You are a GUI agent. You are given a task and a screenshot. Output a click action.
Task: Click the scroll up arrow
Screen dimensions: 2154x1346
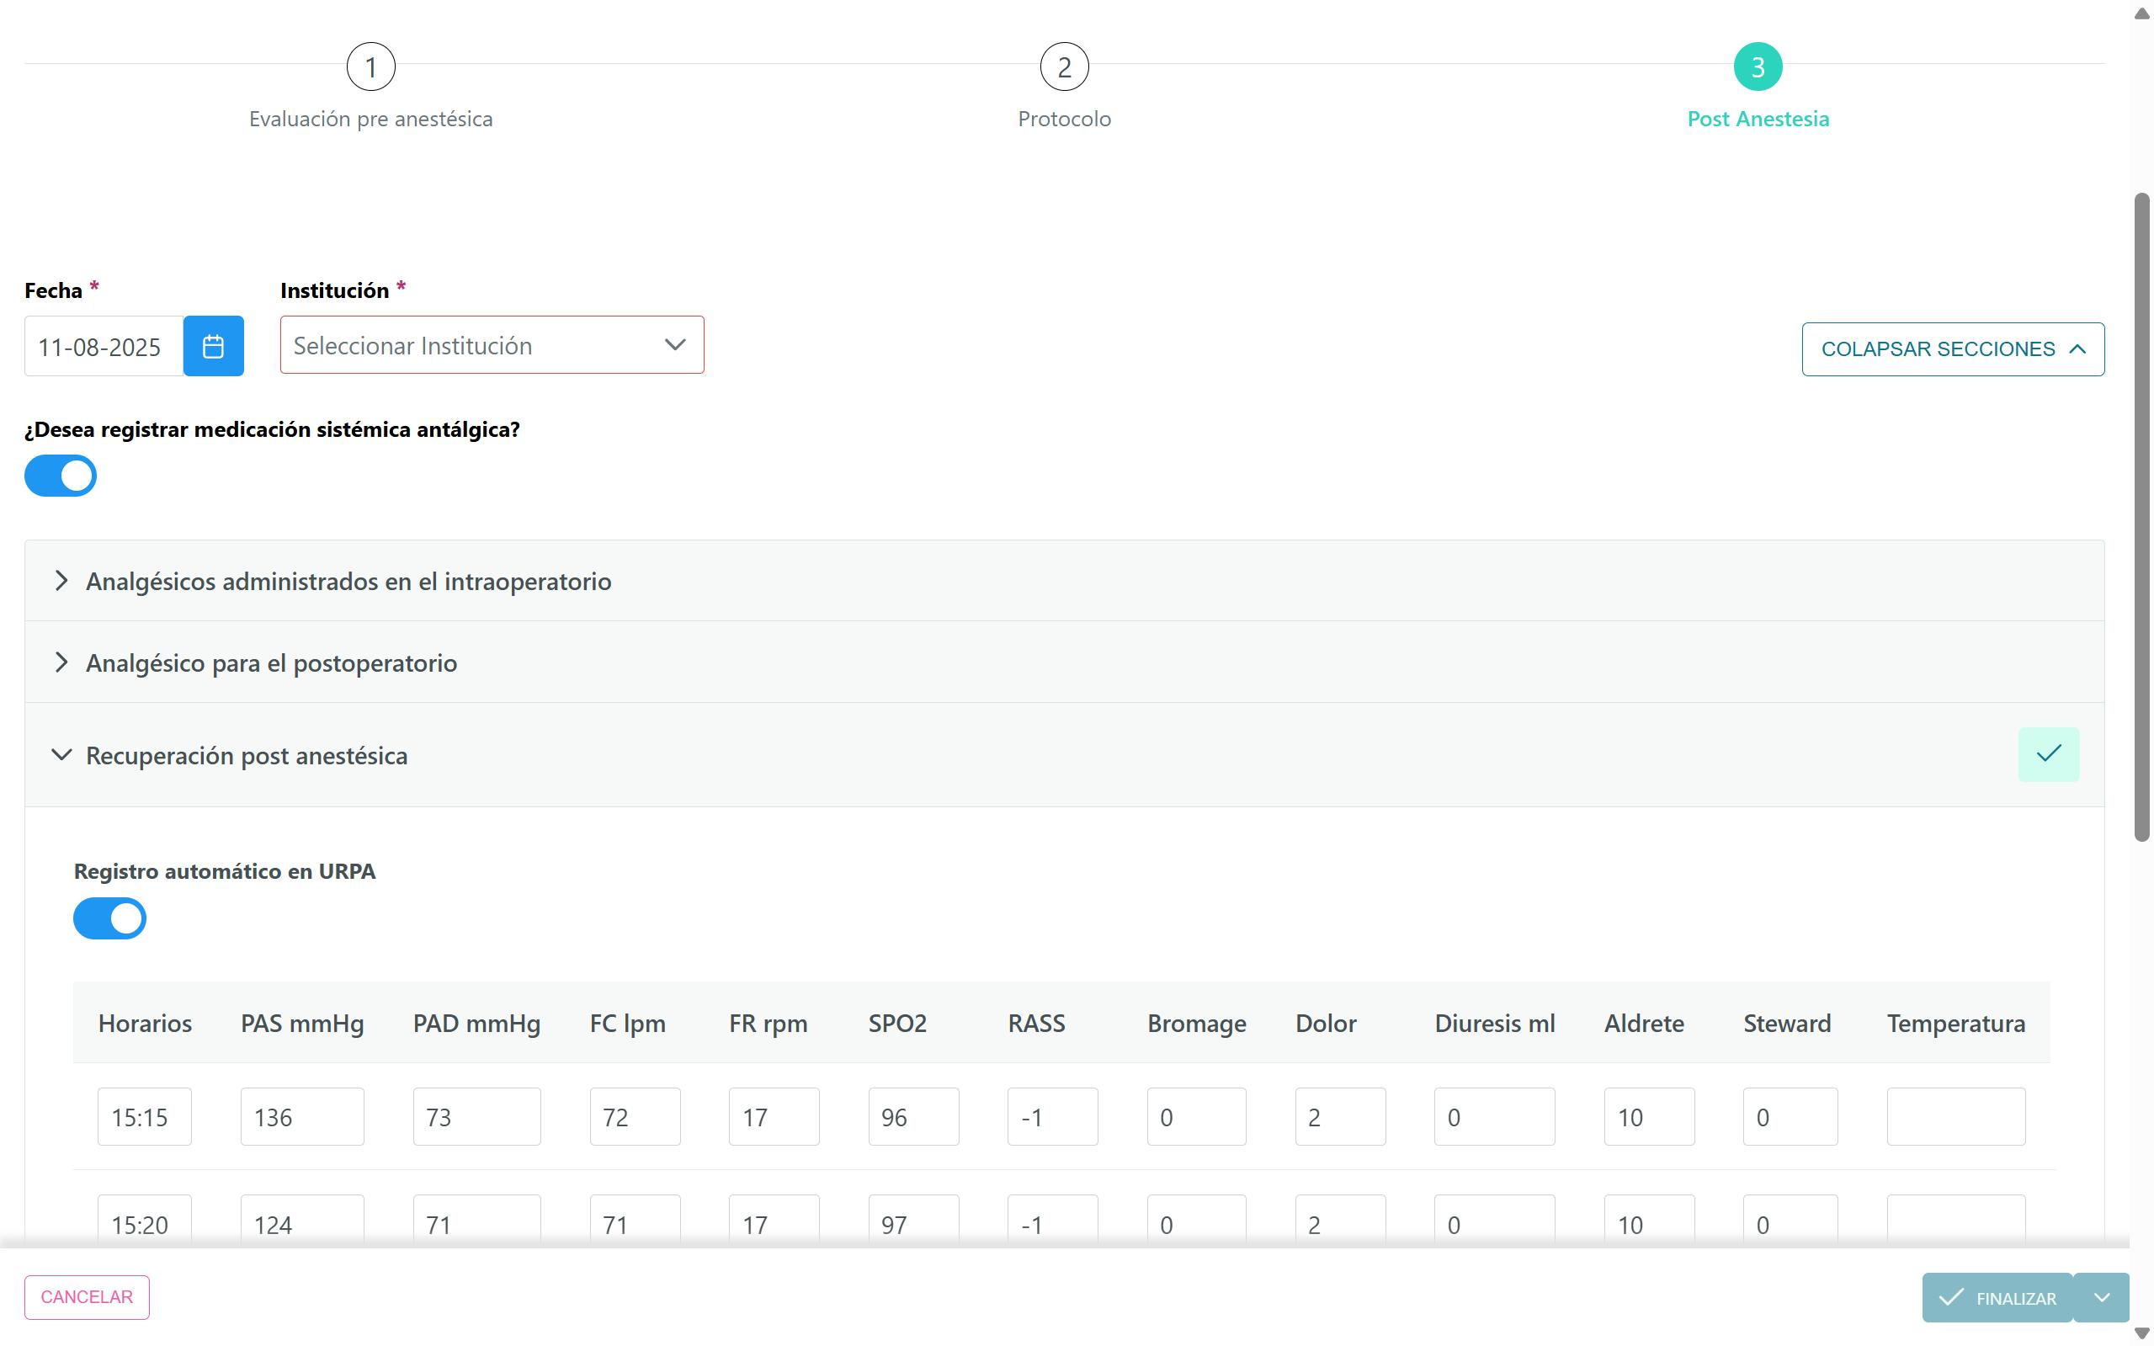[2141, 13]
